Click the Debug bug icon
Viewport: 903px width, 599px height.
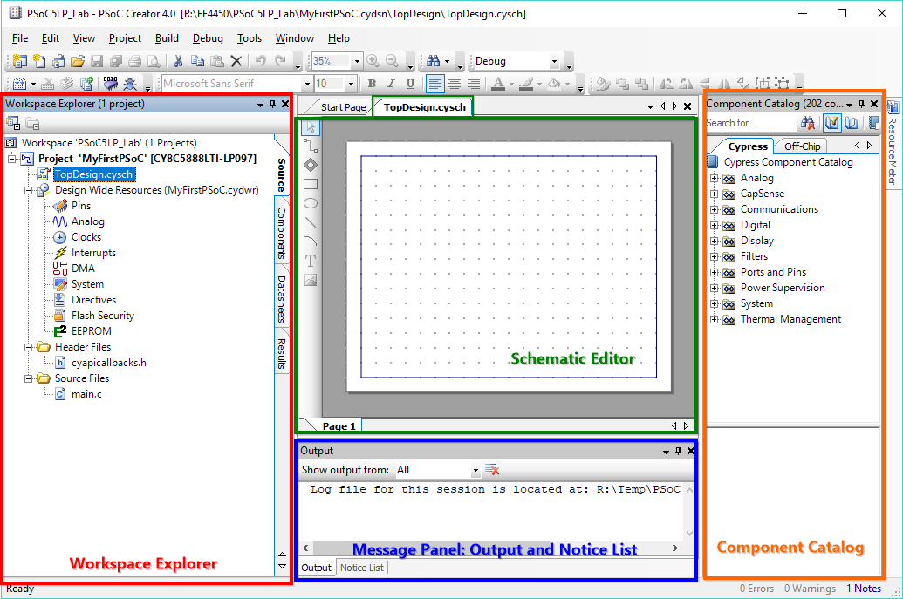click(x=130, y=84)
